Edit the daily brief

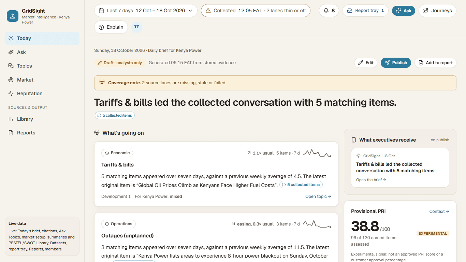point(365,63)
